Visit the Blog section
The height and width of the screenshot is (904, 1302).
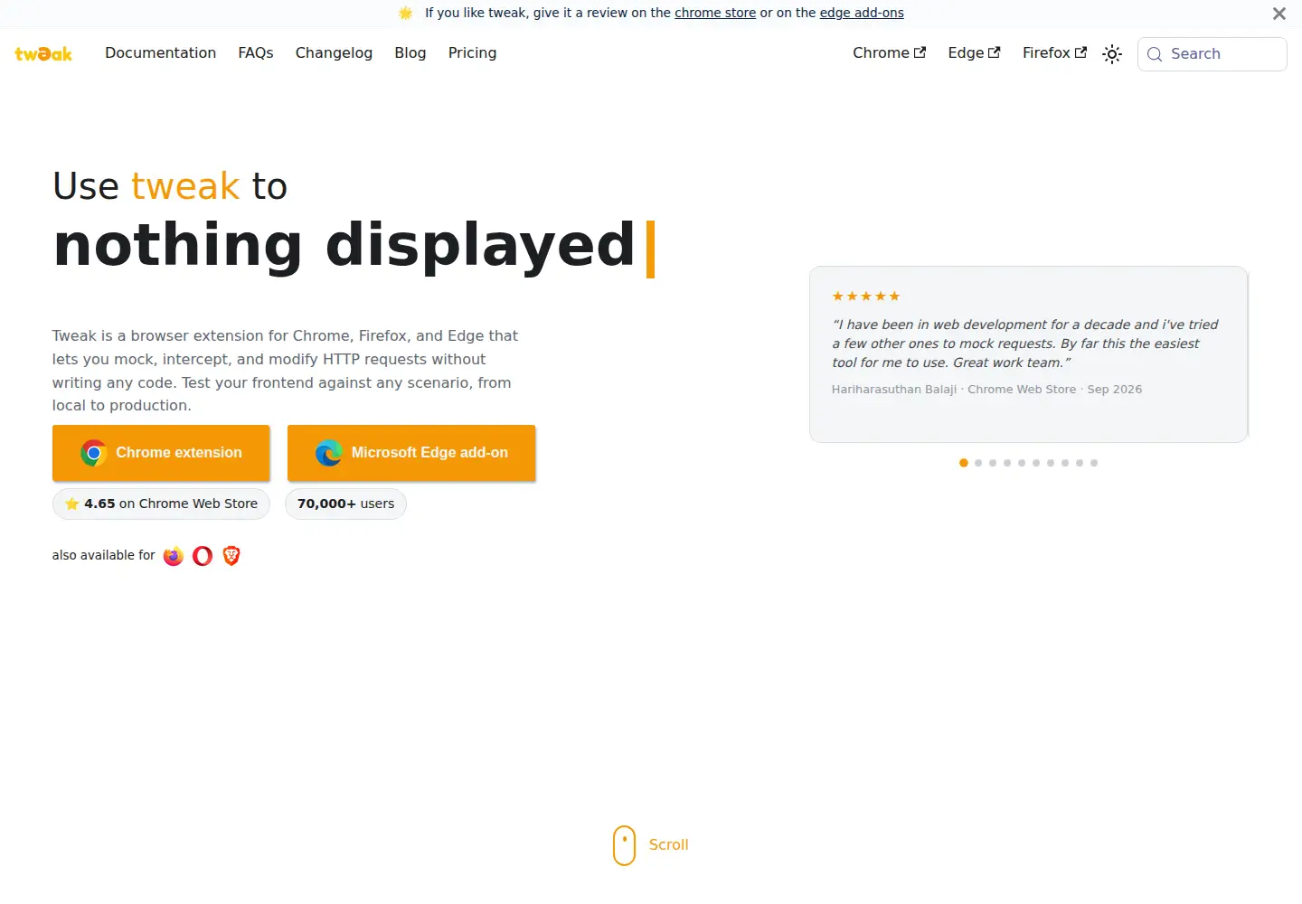coord(410,53)
